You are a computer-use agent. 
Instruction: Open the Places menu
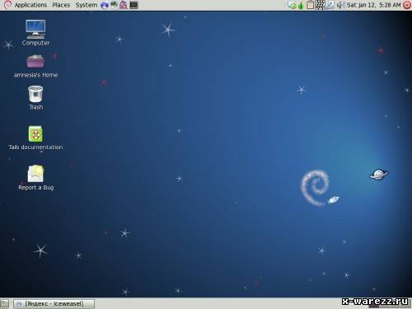[61, 5]
